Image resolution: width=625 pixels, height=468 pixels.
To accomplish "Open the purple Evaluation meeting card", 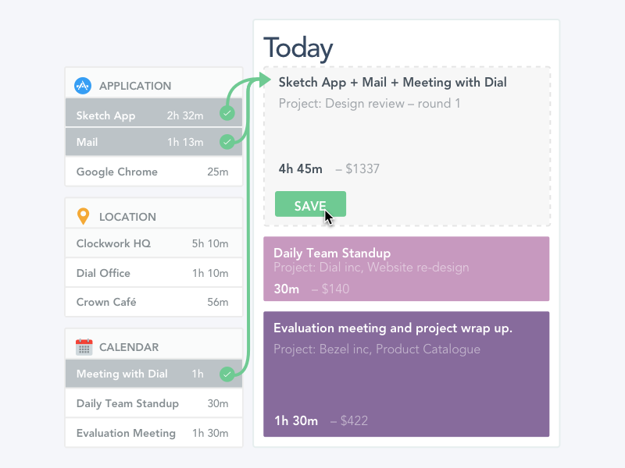I will click(x=406, y=374).
